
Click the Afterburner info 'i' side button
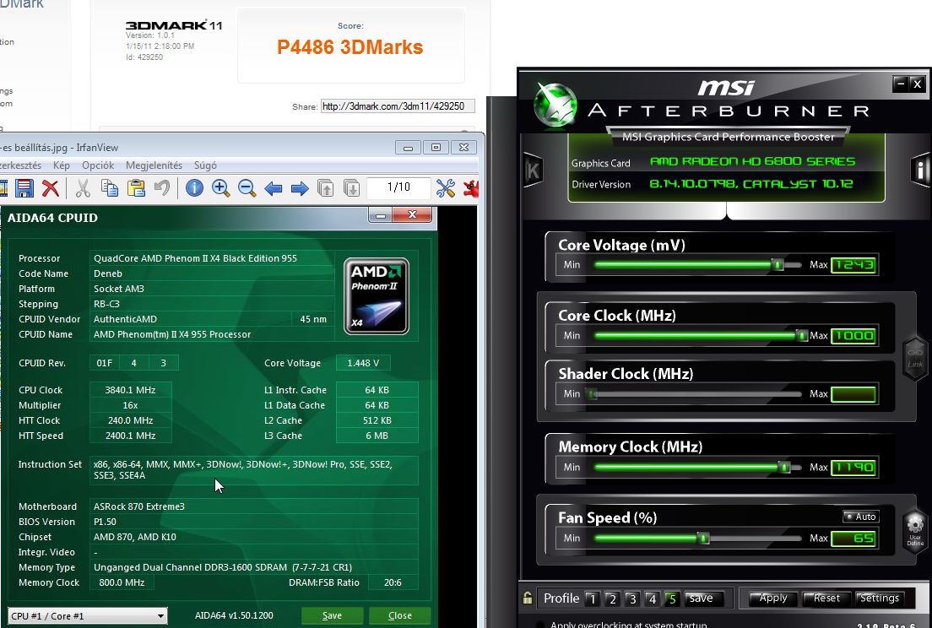[x=920, y=171]
